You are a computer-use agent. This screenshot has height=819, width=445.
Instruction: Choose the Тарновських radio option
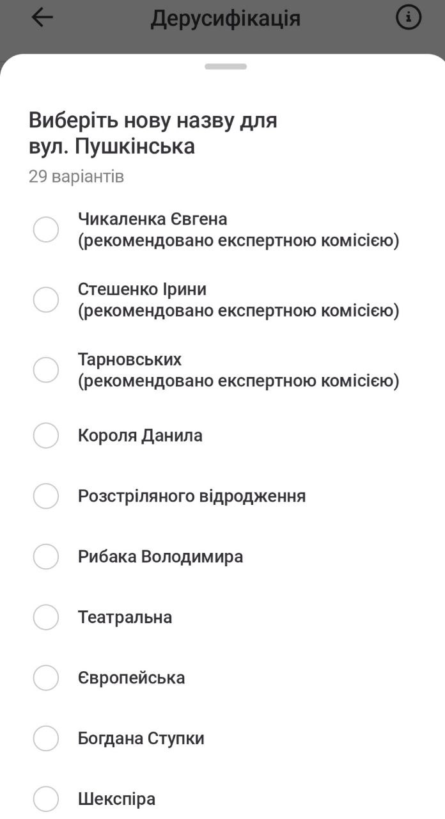pos(46,370)
